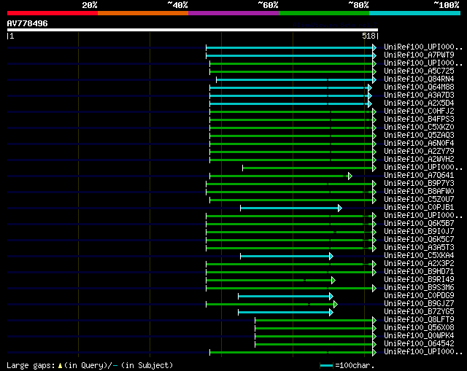Viewport: 467px width, 371px height.
Task: Select the UniRef100_Q6K5B7 label
Action: (419, 224)
